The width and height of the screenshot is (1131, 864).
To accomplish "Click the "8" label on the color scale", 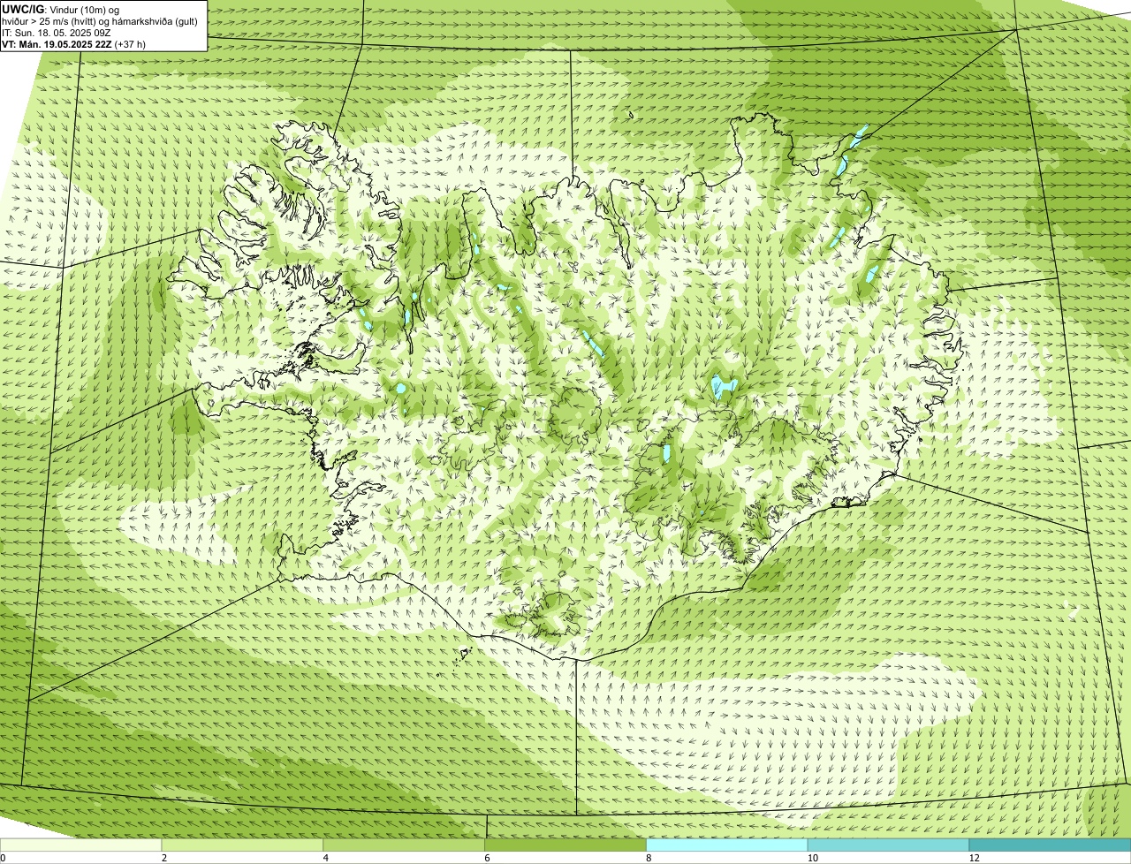I will tap(649, 858).
